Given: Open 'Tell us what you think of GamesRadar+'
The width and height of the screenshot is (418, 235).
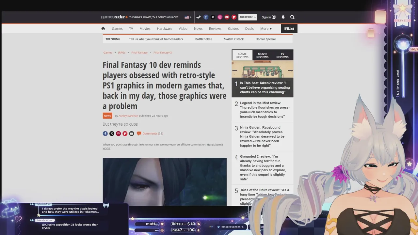Looking at the screenshot, I should pos(156,39).
